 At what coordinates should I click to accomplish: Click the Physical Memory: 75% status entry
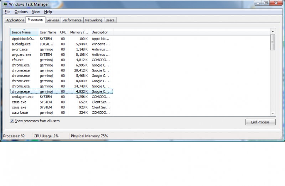click(x=89, y=136)
